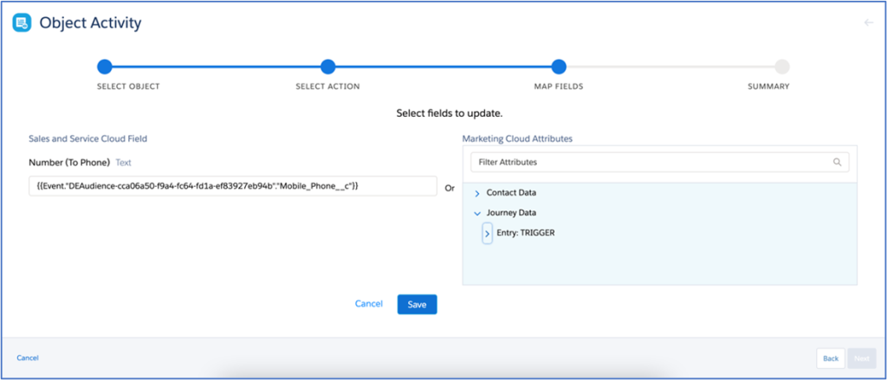Click the Cancel link in bottom footer
This screenshot has width=887, height=380.
pyautogui.click(x=28, y=357)
